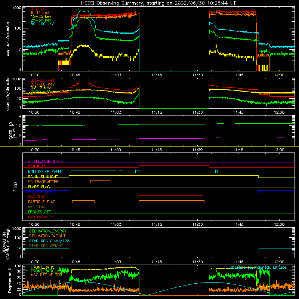This screenshot has width=299, height=299.
Task: Click the GOES-10 axis label
Action: (12, 130)
